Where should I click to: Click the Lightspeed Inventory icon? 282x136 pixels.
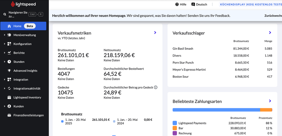coord(9,97)
